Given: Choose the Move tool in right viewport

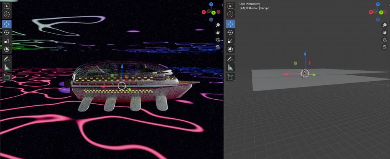Looking at the screenshot, I should tap(230, 24).
